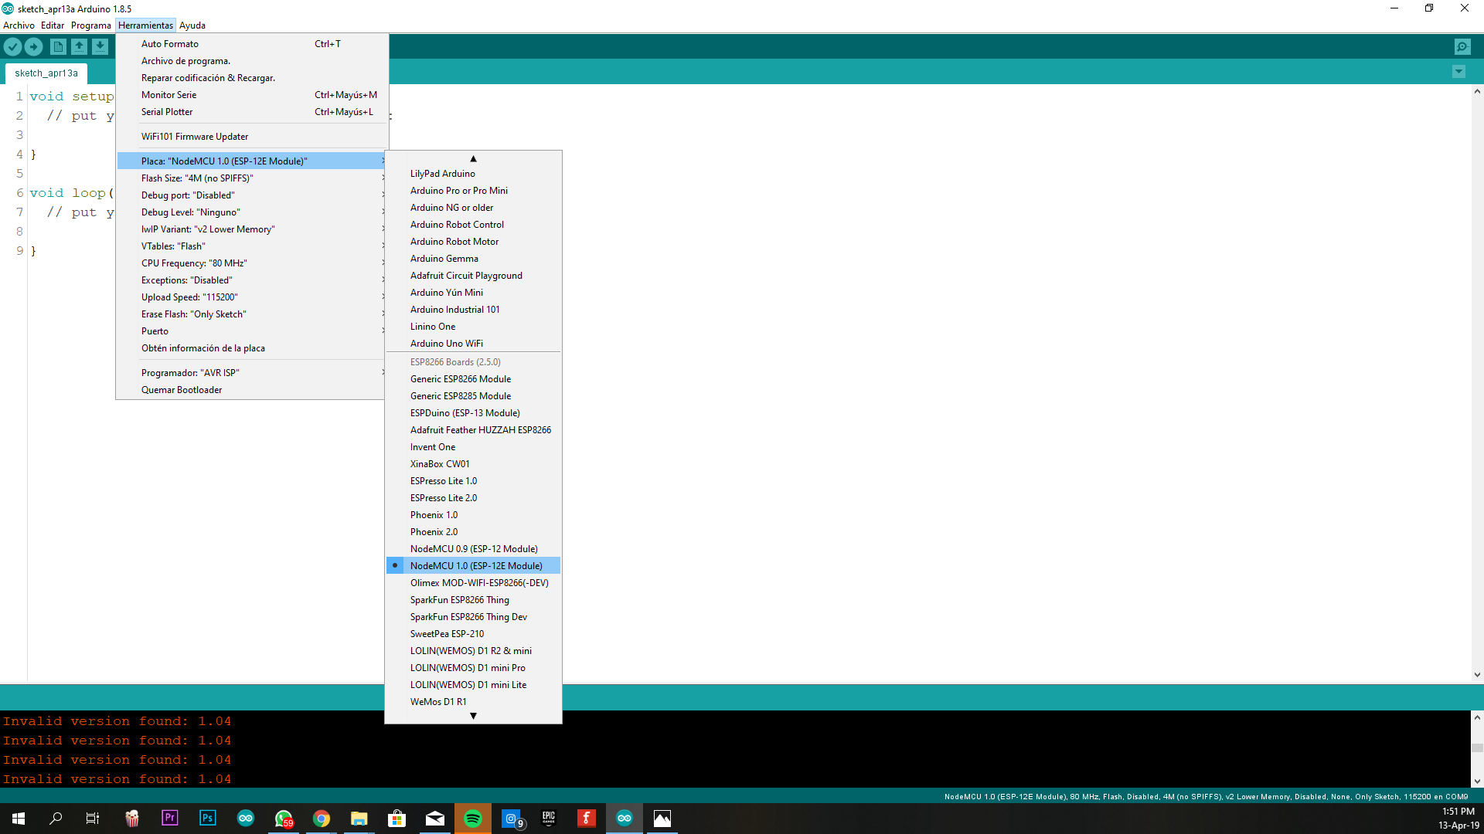Click Quemar Bootloader entry
This screenshot has width=1484, height=834.
tap(181, 390)
